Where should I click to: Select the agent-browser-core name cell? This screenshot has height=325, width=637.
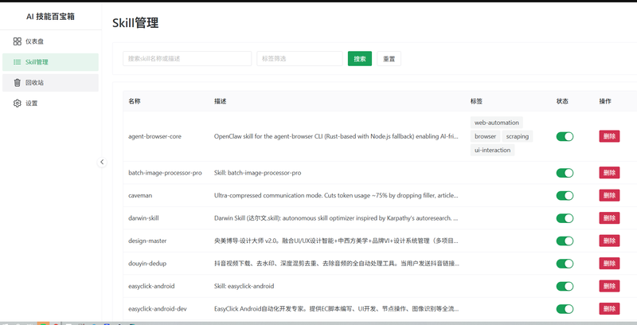coord(154,136)
